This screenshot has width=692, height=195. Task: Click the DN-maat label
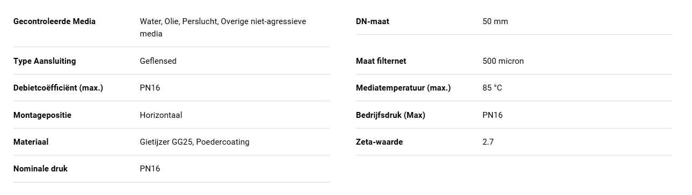373,21
